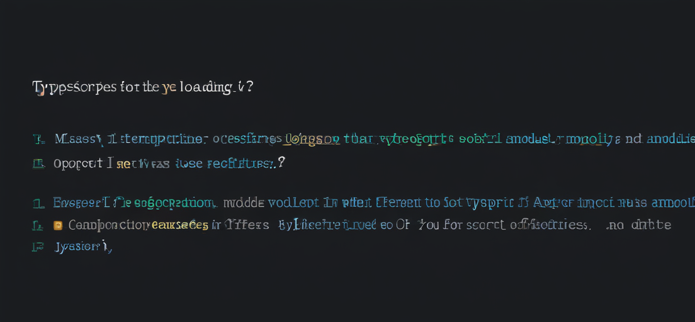The width and height of the screenshot is (695, 322).
Task: Click the yellow highlighted word on the fourth line
Action: point(180,225)
